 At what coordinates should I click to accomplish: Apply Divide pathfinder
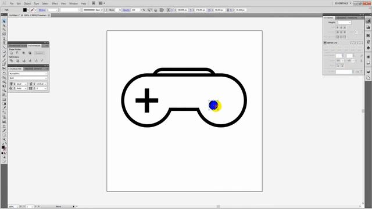[x=11, y=60]
